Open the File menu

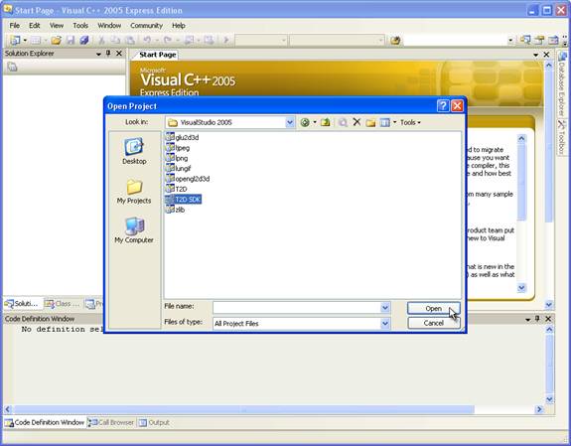[x=15, y=25]
